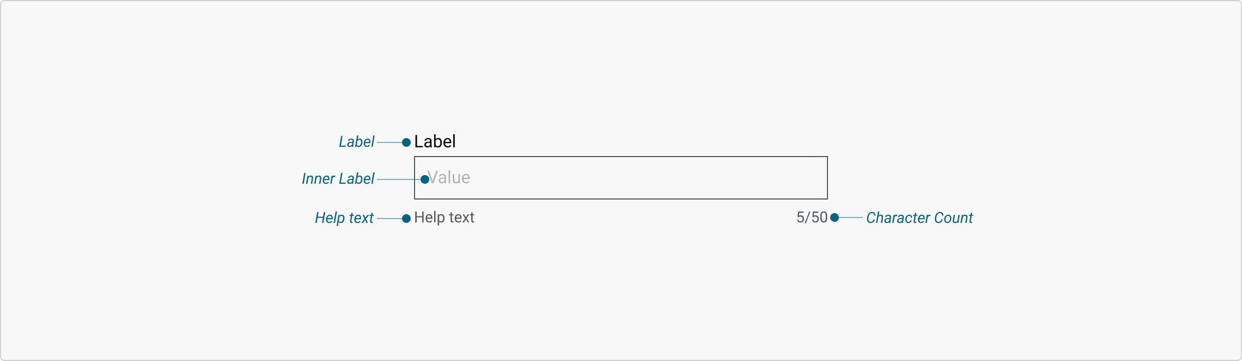The image size is (1242, 361).
Task: Click the italic Help text annotation
Action: click(344, 218)
